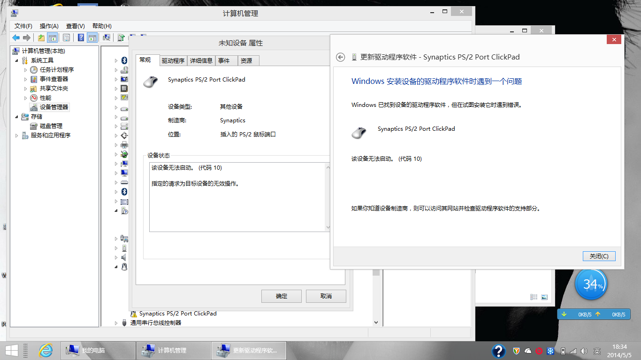Switch to the 驱动程序 tab
The width and height of the screenshot is (641, 360).
click(x=173, y=60)
